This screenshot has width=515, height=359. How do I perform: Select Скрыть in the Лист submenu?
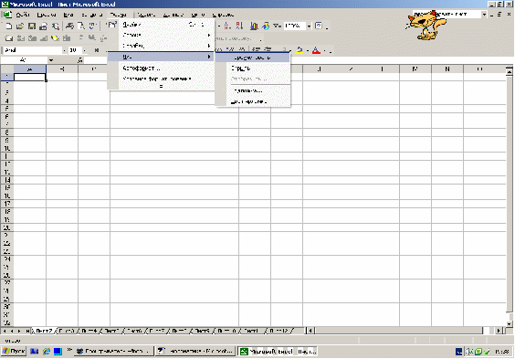[253, 69]
